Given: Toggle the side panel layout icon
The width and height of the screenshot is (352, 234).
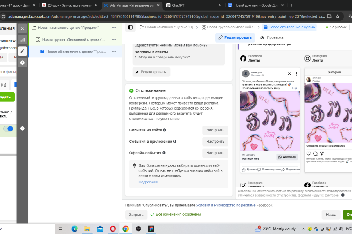Looking at the screenshot, I should click(x=130, y=27).
